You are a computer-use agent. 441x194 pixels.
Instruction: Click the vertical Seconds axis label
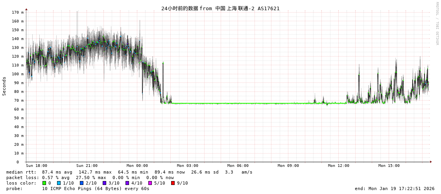point(4,86)
